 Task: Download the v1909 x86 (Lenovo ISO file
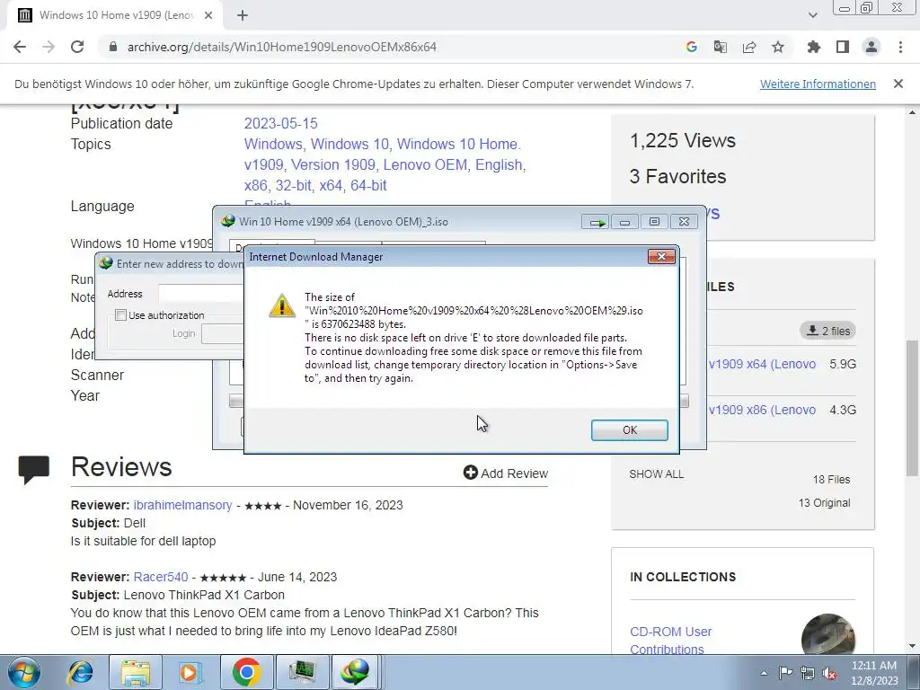[762, 410]
